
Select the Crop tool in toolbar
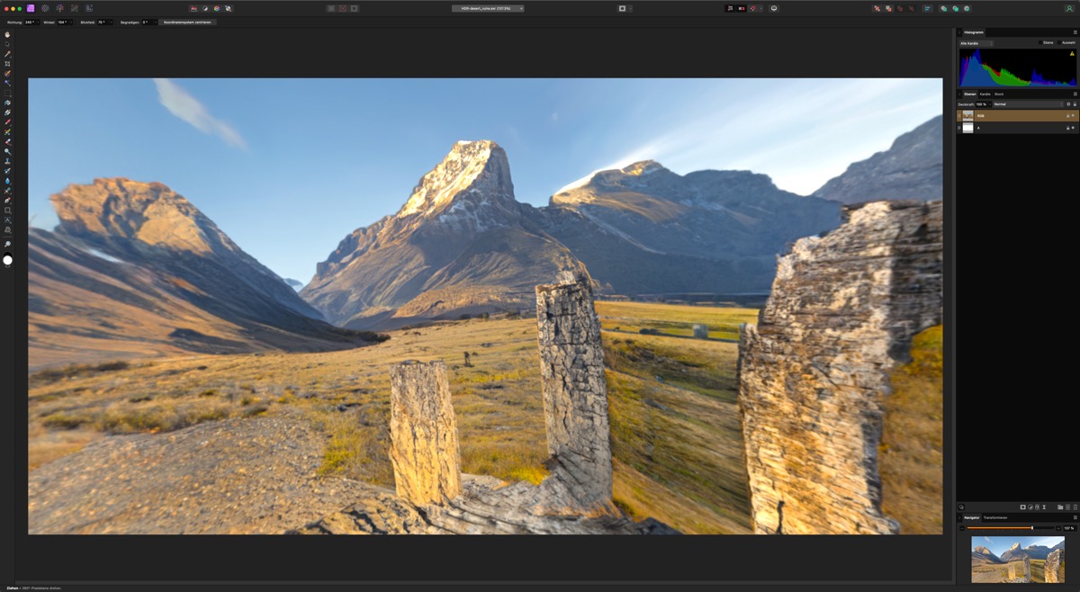point(7,64)
